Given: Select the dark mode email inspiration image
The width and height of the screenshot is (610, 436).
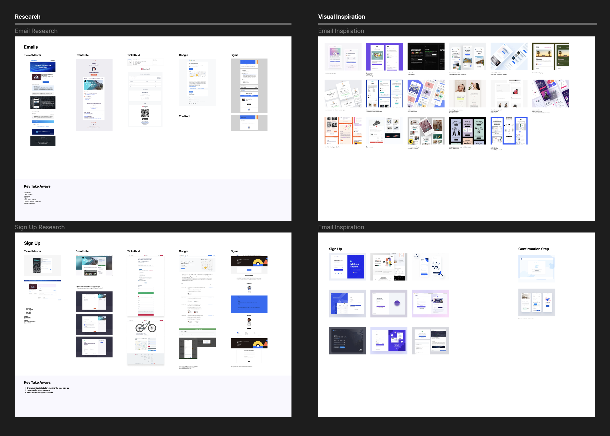Looking at the screenshot, I should [426, 57].
